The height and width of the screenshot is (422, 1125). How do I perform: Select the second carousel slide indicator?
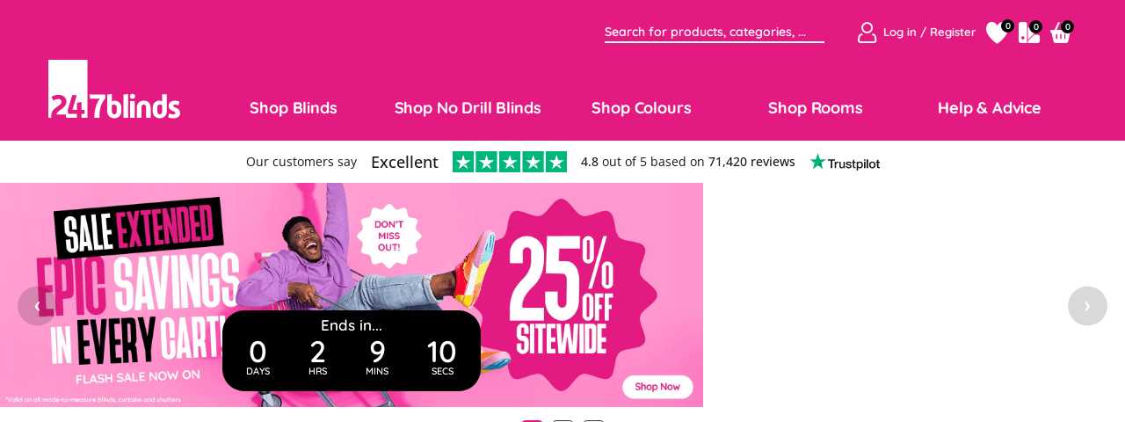[x=562, y=419]
